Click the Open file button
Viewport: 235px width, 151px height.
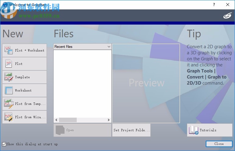coord(82,130)
